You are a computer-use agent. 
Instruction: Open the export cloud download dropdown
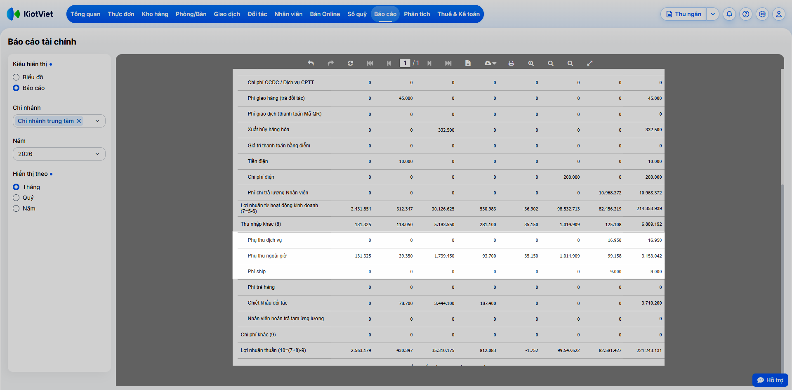(490, 63)
